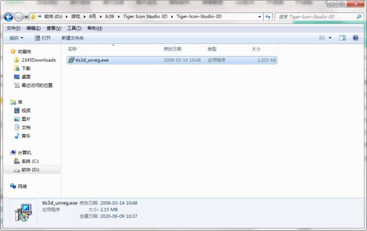Open the 工具(T) menu
The width and height of the screenshot is (367, 231).
[x=74, y=28]
